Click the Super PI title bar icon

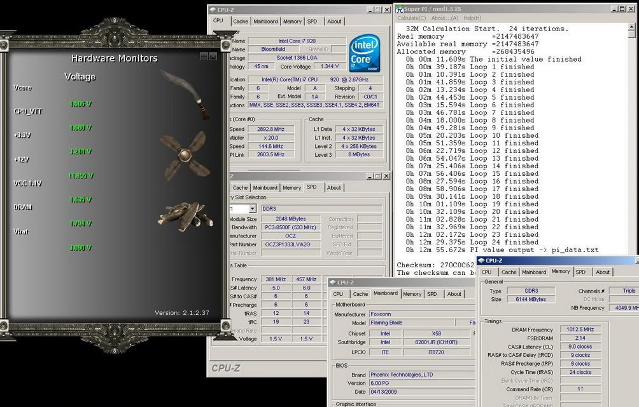tap(399, 9)
